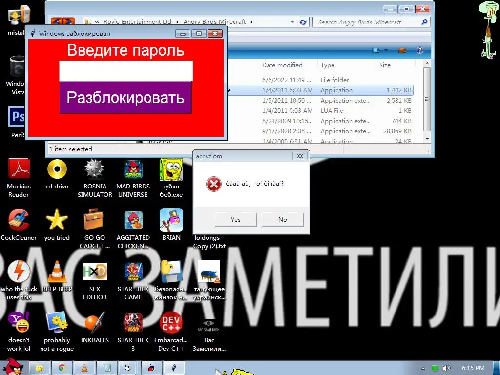
Task: Open безопасн... винлок Python file icon
Action: [x=171, y=280]
